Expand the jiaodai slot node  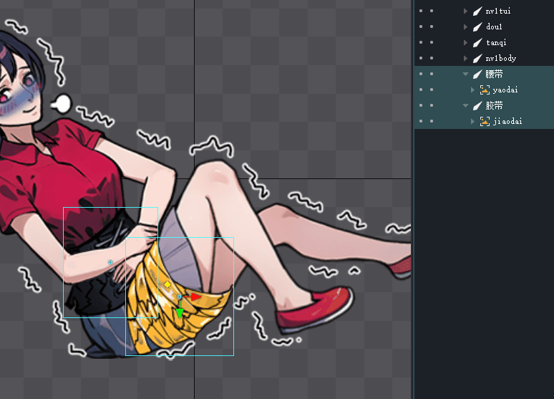click(472, 121)
